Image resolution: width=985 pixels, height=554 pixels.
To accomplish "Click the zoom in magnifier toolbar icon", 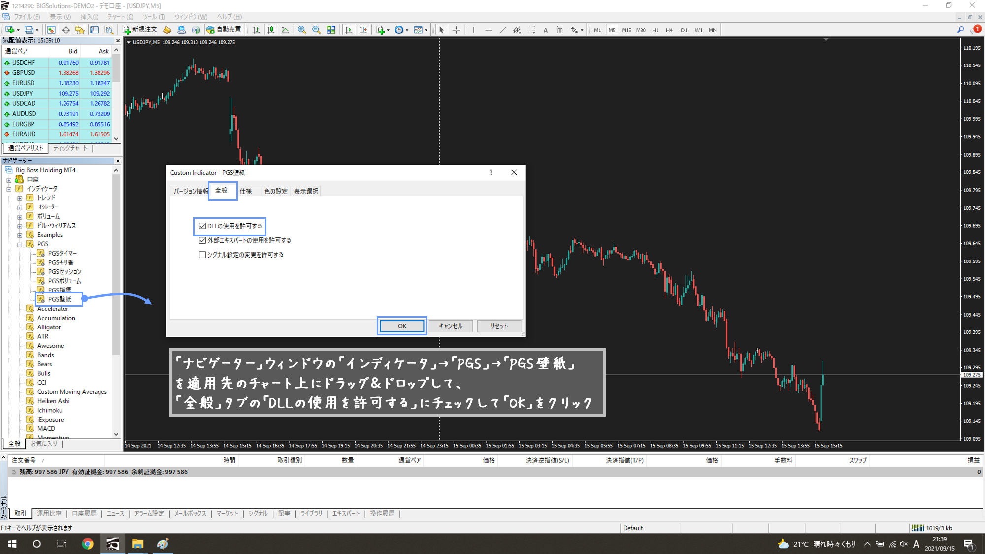I will tap(302, 30).
